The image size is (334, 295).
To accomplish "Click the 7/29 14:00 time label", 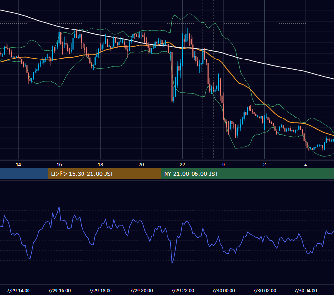I will pyautogui.click(x=18, y=290).
